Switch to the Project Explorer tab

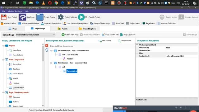click(87, 29)
